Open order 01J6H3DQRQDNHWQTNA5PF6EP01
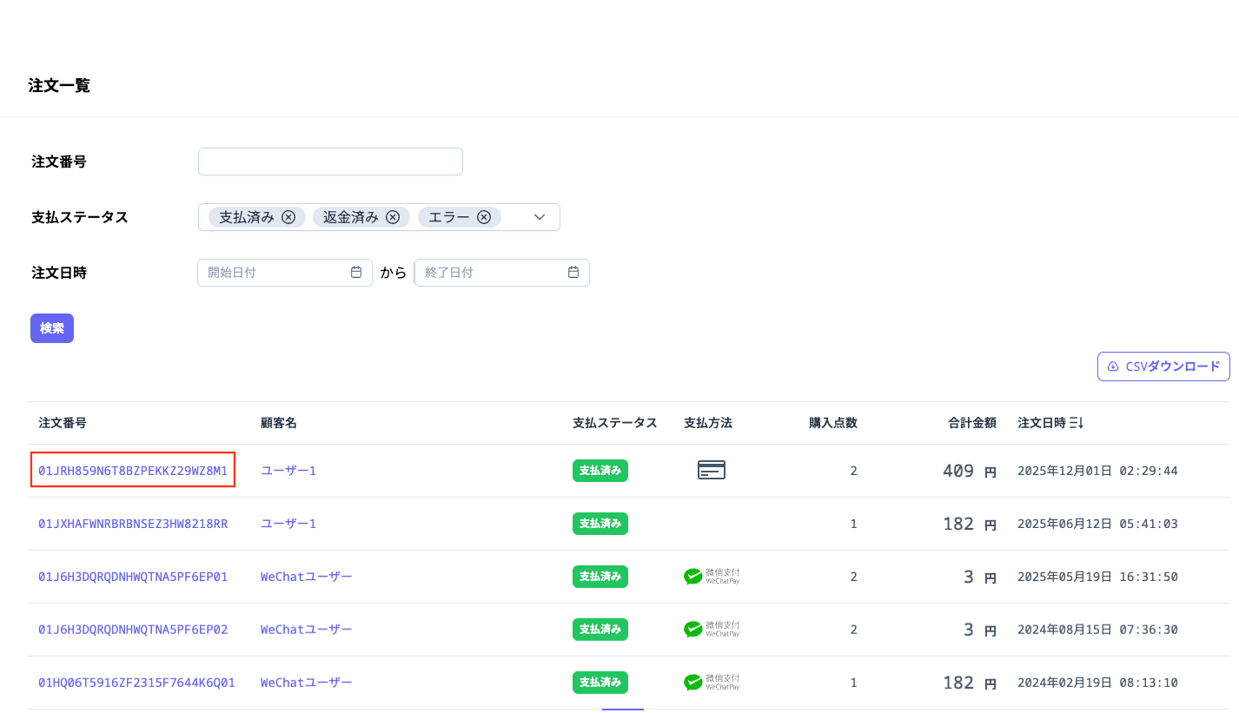This screenshot has width=1239, height=713. tap(133, 577)
